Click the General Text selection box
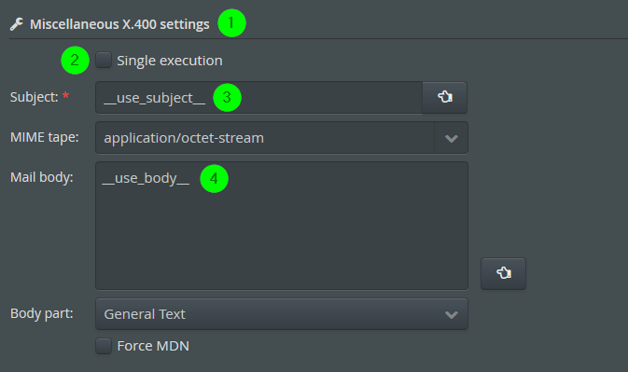This screenshot has width=628, height=372. [x=282, y=314]
